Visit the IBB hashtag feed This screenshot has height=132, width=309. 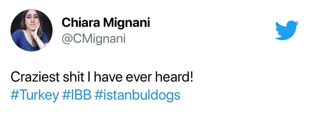point(77,96)
